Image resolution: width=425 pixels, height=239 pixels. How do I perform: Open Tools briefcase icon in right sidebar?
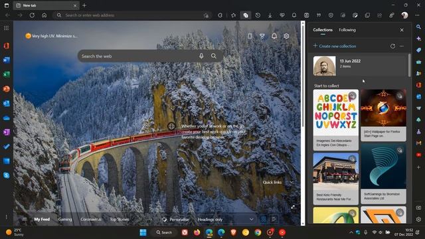click(418, 62)
